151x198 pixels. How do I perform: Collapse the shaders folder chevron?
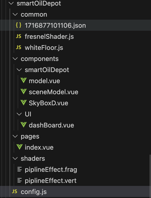tap(15, 158)
